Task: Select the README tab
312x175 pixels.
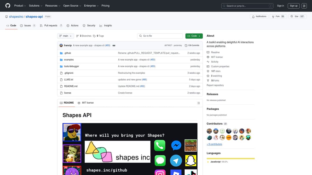Action: [67, 103]
